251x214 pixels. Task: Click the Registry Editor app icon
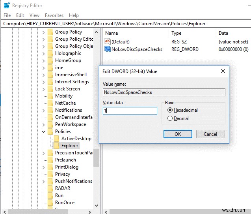[x=7, y=5]
